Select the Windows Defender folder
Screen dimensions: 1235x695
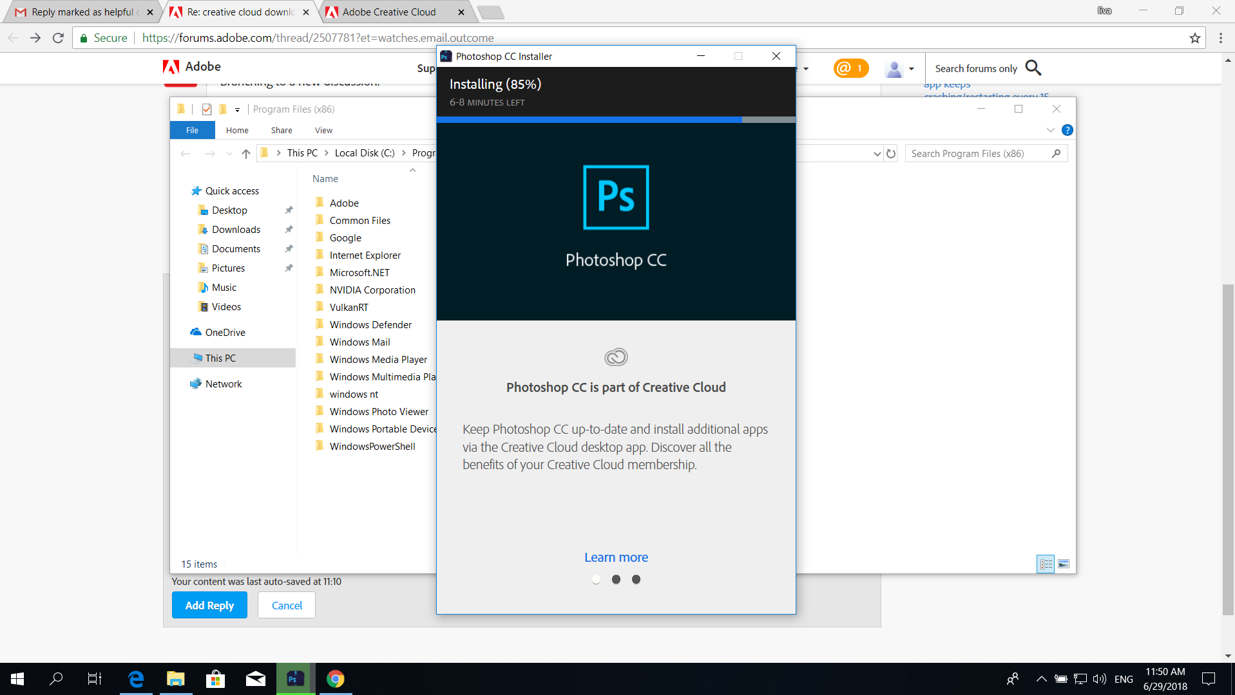click(370, 324)
